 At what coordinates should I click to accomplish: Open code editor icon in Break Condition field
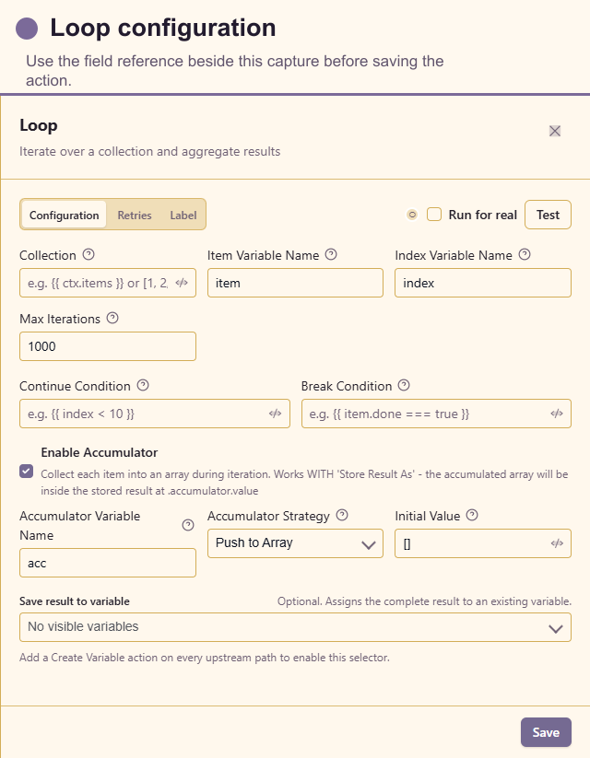coord(557,414)
